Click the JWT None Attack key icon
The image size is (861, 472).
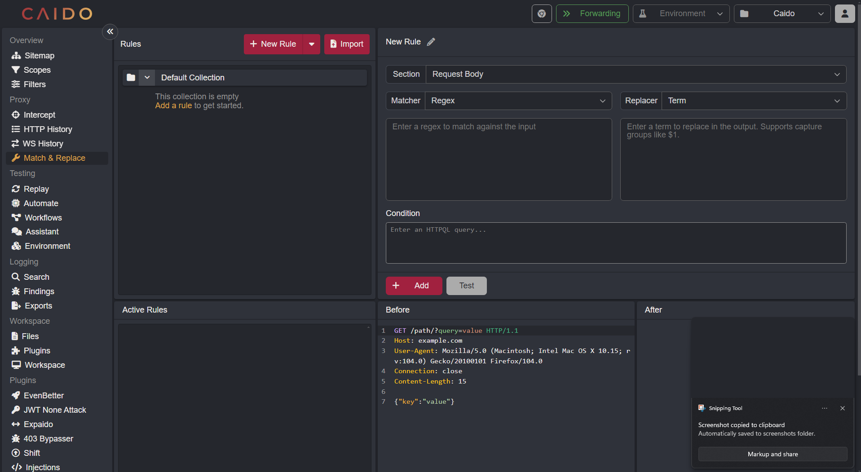pyautogui.click(x=16, y=410)
